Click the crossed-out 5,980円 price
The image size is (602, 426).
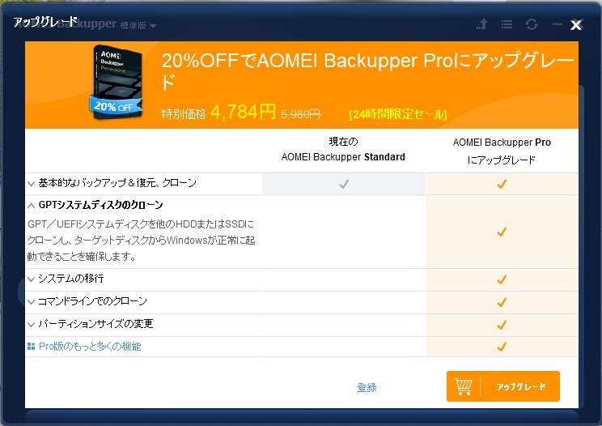pyautogui.click(x=301, y=114)
